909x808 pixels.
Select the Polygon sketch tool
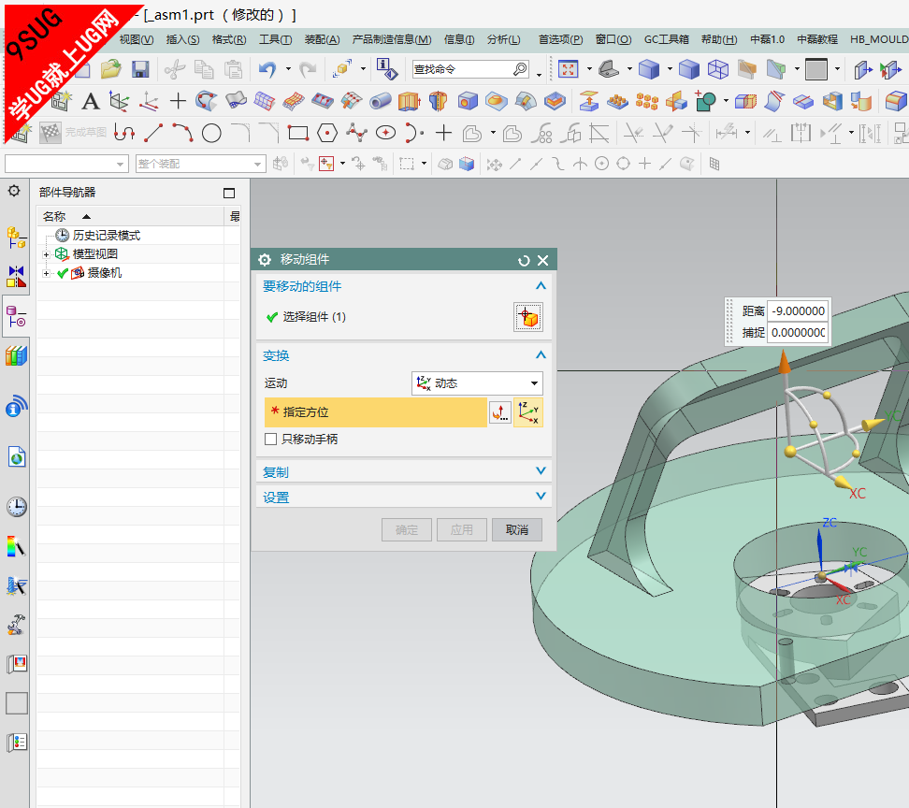327,133
